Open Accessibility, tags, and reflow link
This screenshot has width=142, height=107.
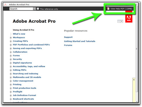point(29,66)
